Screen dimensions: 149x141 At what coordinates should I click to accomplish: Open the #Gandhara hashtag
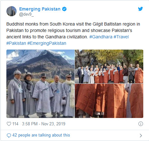tap(101, 37)
